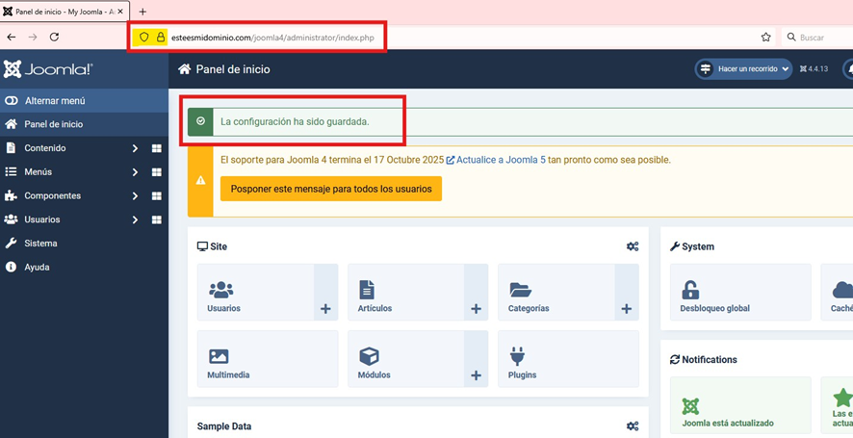Open the Componentes dashboard grid icon
Viewport: 853px width, 438px height.
click(x=157, y=195)
